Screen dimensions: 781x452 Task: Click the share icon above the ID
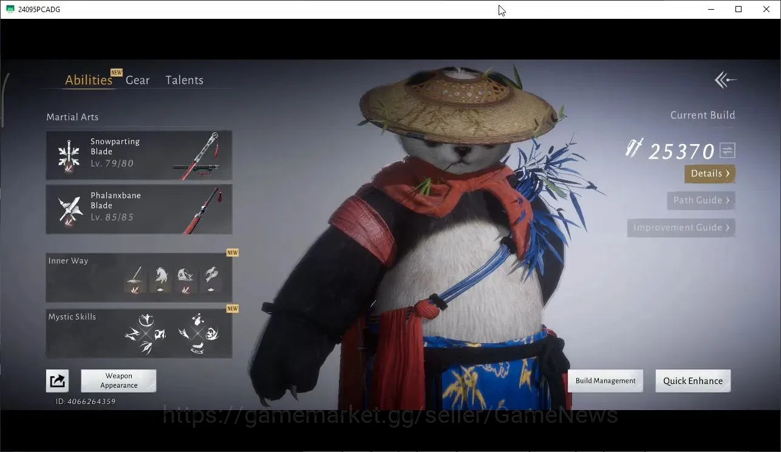[57, 381]
